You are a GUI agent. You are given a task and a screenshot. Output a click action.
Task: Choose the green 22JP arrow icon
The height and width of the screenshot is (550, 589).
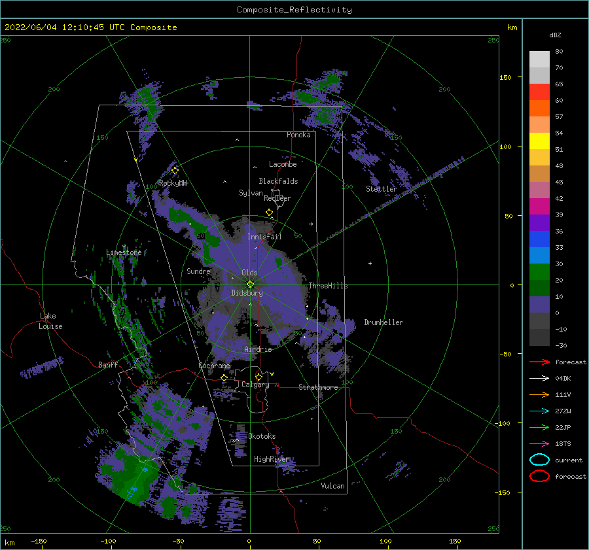tap(539, 427)
